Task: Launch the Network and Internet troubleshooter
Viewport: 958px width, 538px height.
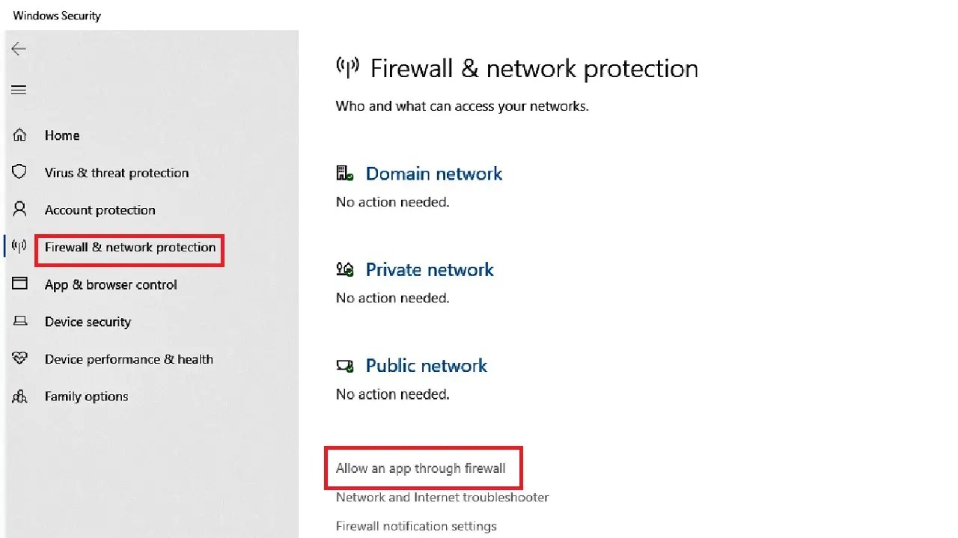Action: (x=442, y=497)
